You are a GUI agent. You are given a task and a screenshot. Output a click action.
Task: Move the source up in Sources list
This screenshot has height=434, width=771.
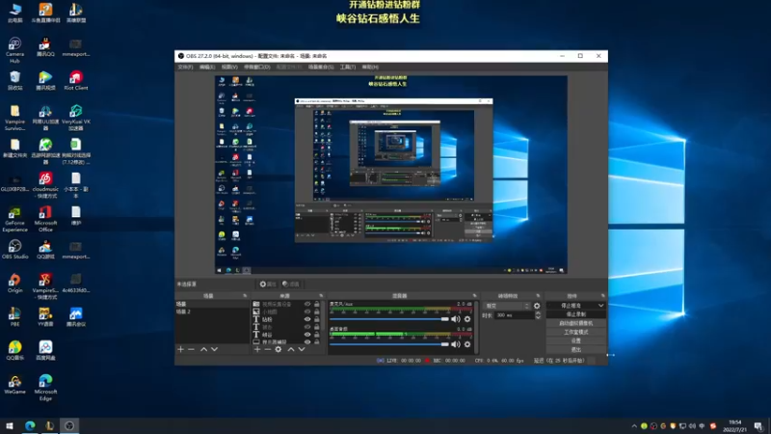pos(291,349)
